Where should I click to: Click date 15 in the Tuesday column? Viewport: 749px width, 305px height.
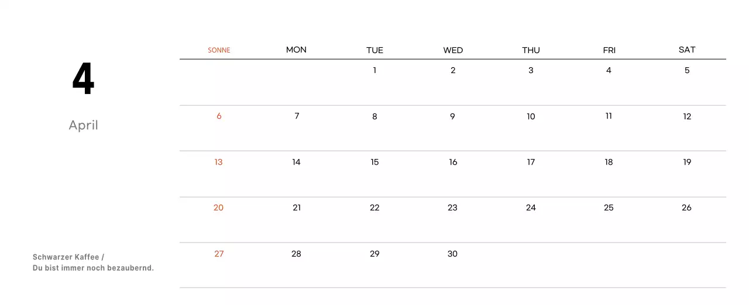pyautogui.click(x=374, y=162)
